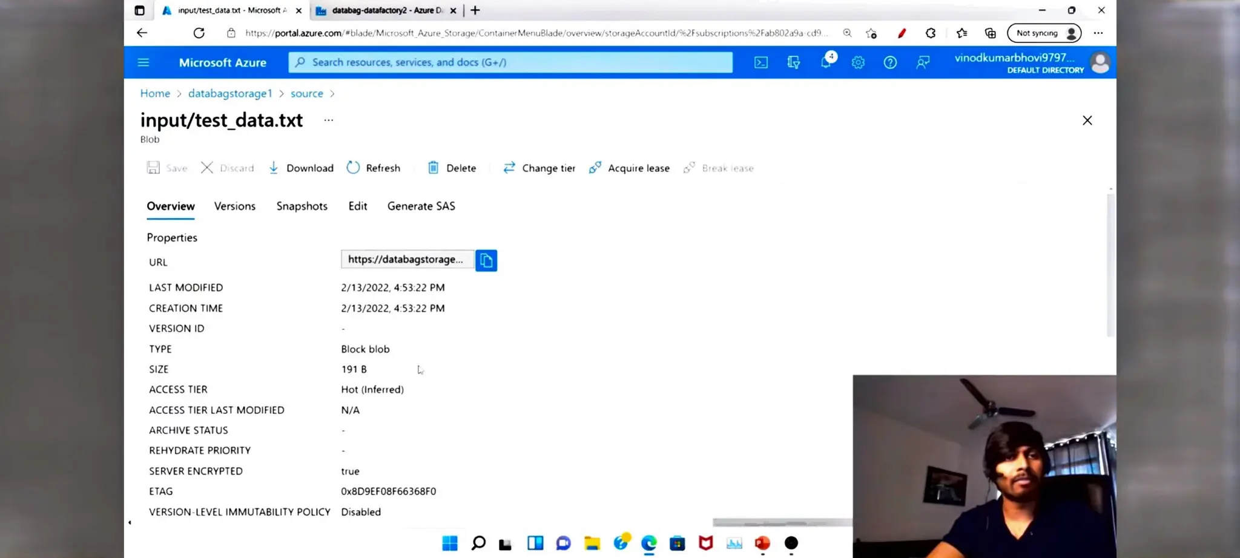The width and height of the screenshot is (1240, 558).
Task: Click the Save button in the blob toolbar
Action: (167, 168)
